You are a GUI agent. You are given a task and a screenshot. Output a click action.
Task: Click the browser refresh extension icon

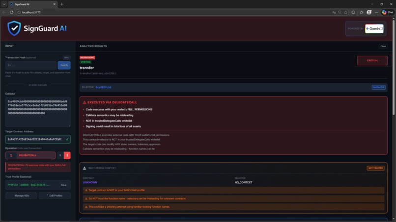[x=353, y=12]
